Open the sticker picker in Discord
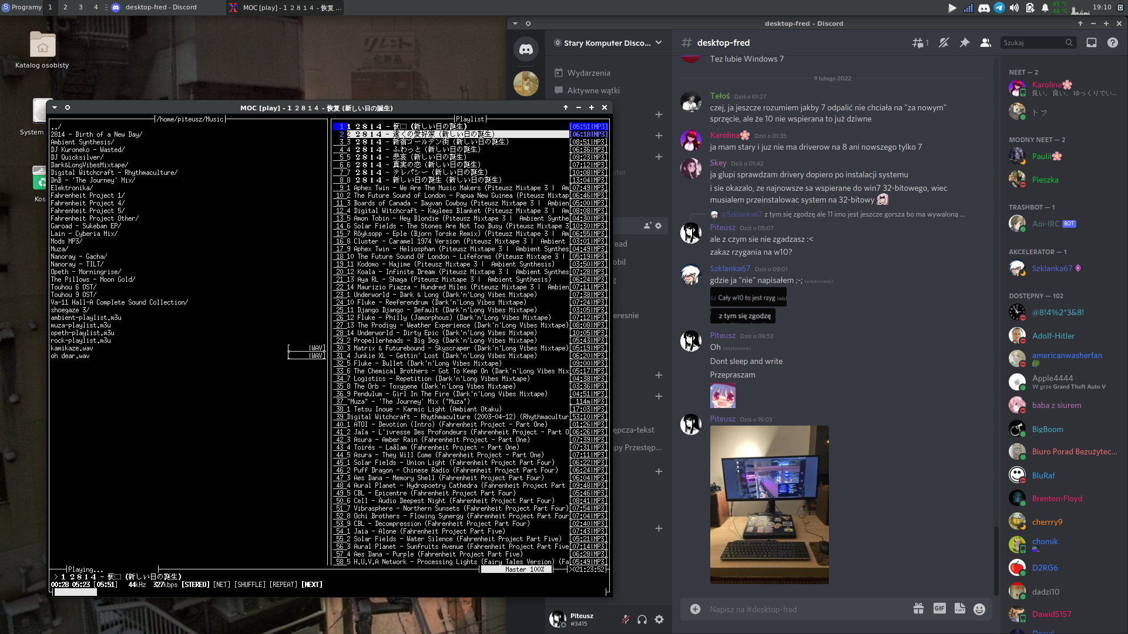Image resolution: width=1128 pixels, height=634 pixels. point(960,609)
